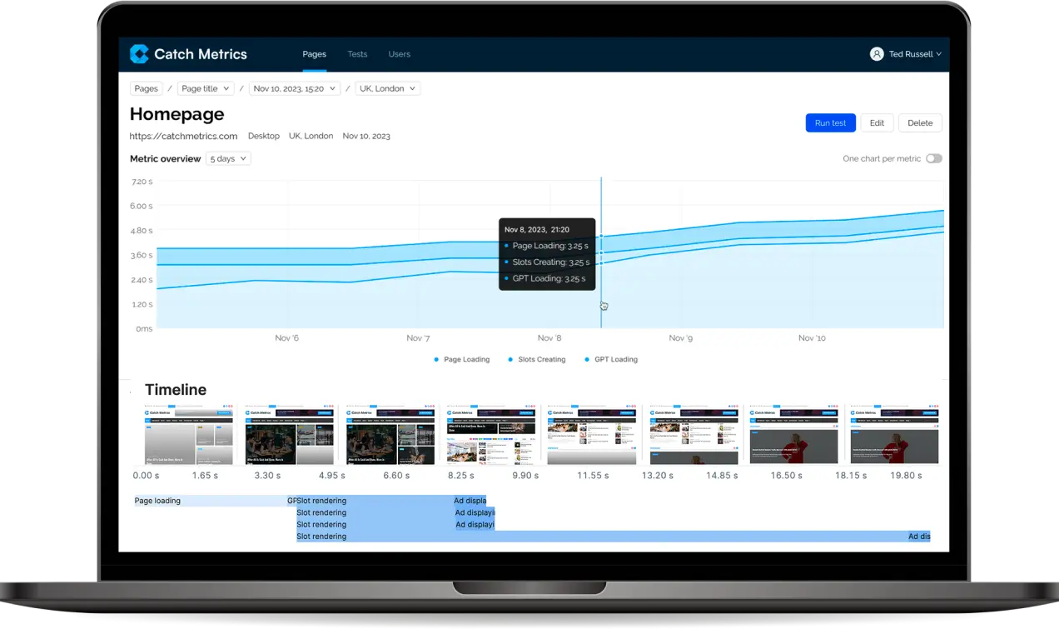Delete the Homepage using Delete button

click(920, 122)
